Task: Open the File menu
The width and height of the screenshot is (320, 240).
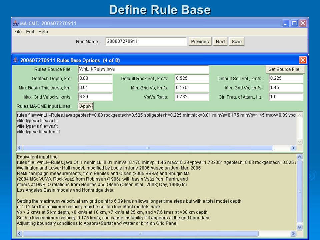Action: 18,32
